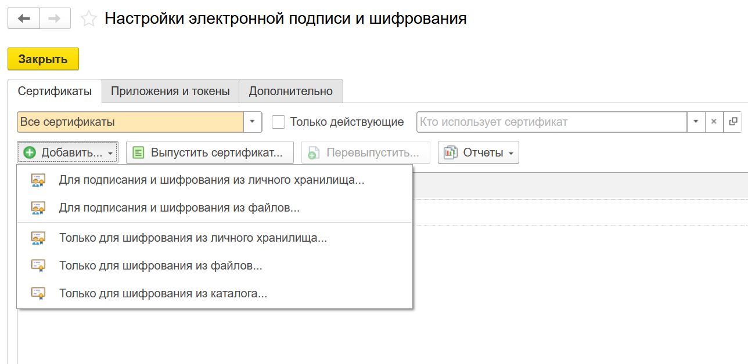
Task: Click the green plus icon on Добавить
Action: pyautogui.click(x=30, y=152)
